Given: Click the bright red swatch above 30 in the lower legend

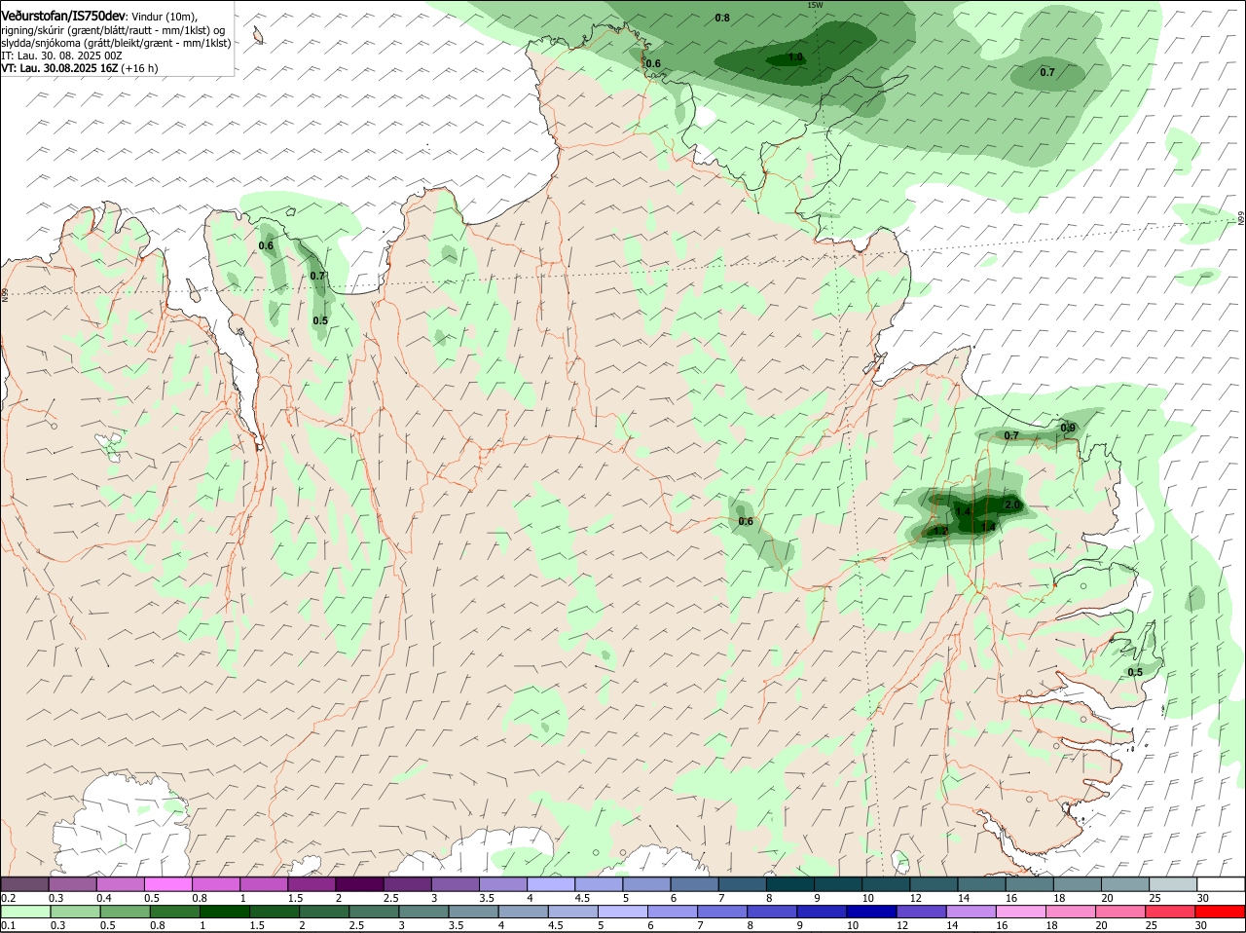Looking at the screenshot, I should (x=1221, y=912).
